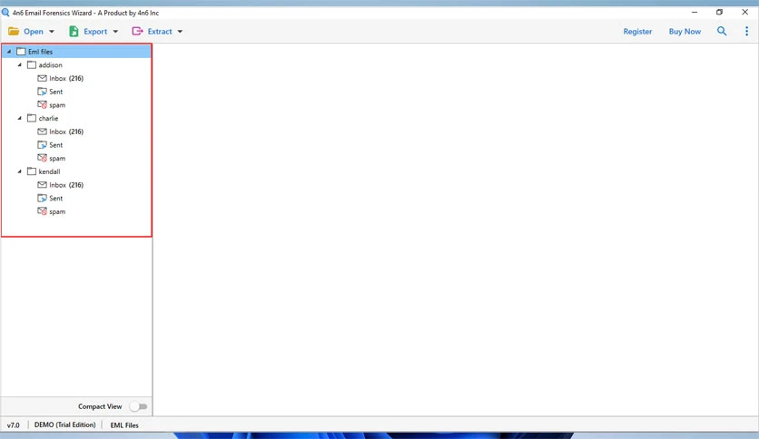This screenshot has height=439, width=759.
Task: Click addison's Sent folder icon
Action: click(42, 92)
